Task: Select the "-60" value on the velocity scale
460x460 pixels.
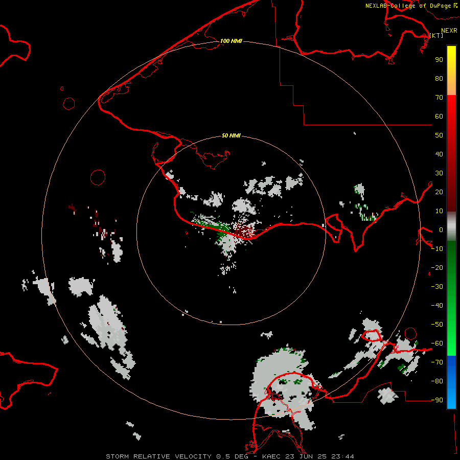Action: [x=437, y=343]
